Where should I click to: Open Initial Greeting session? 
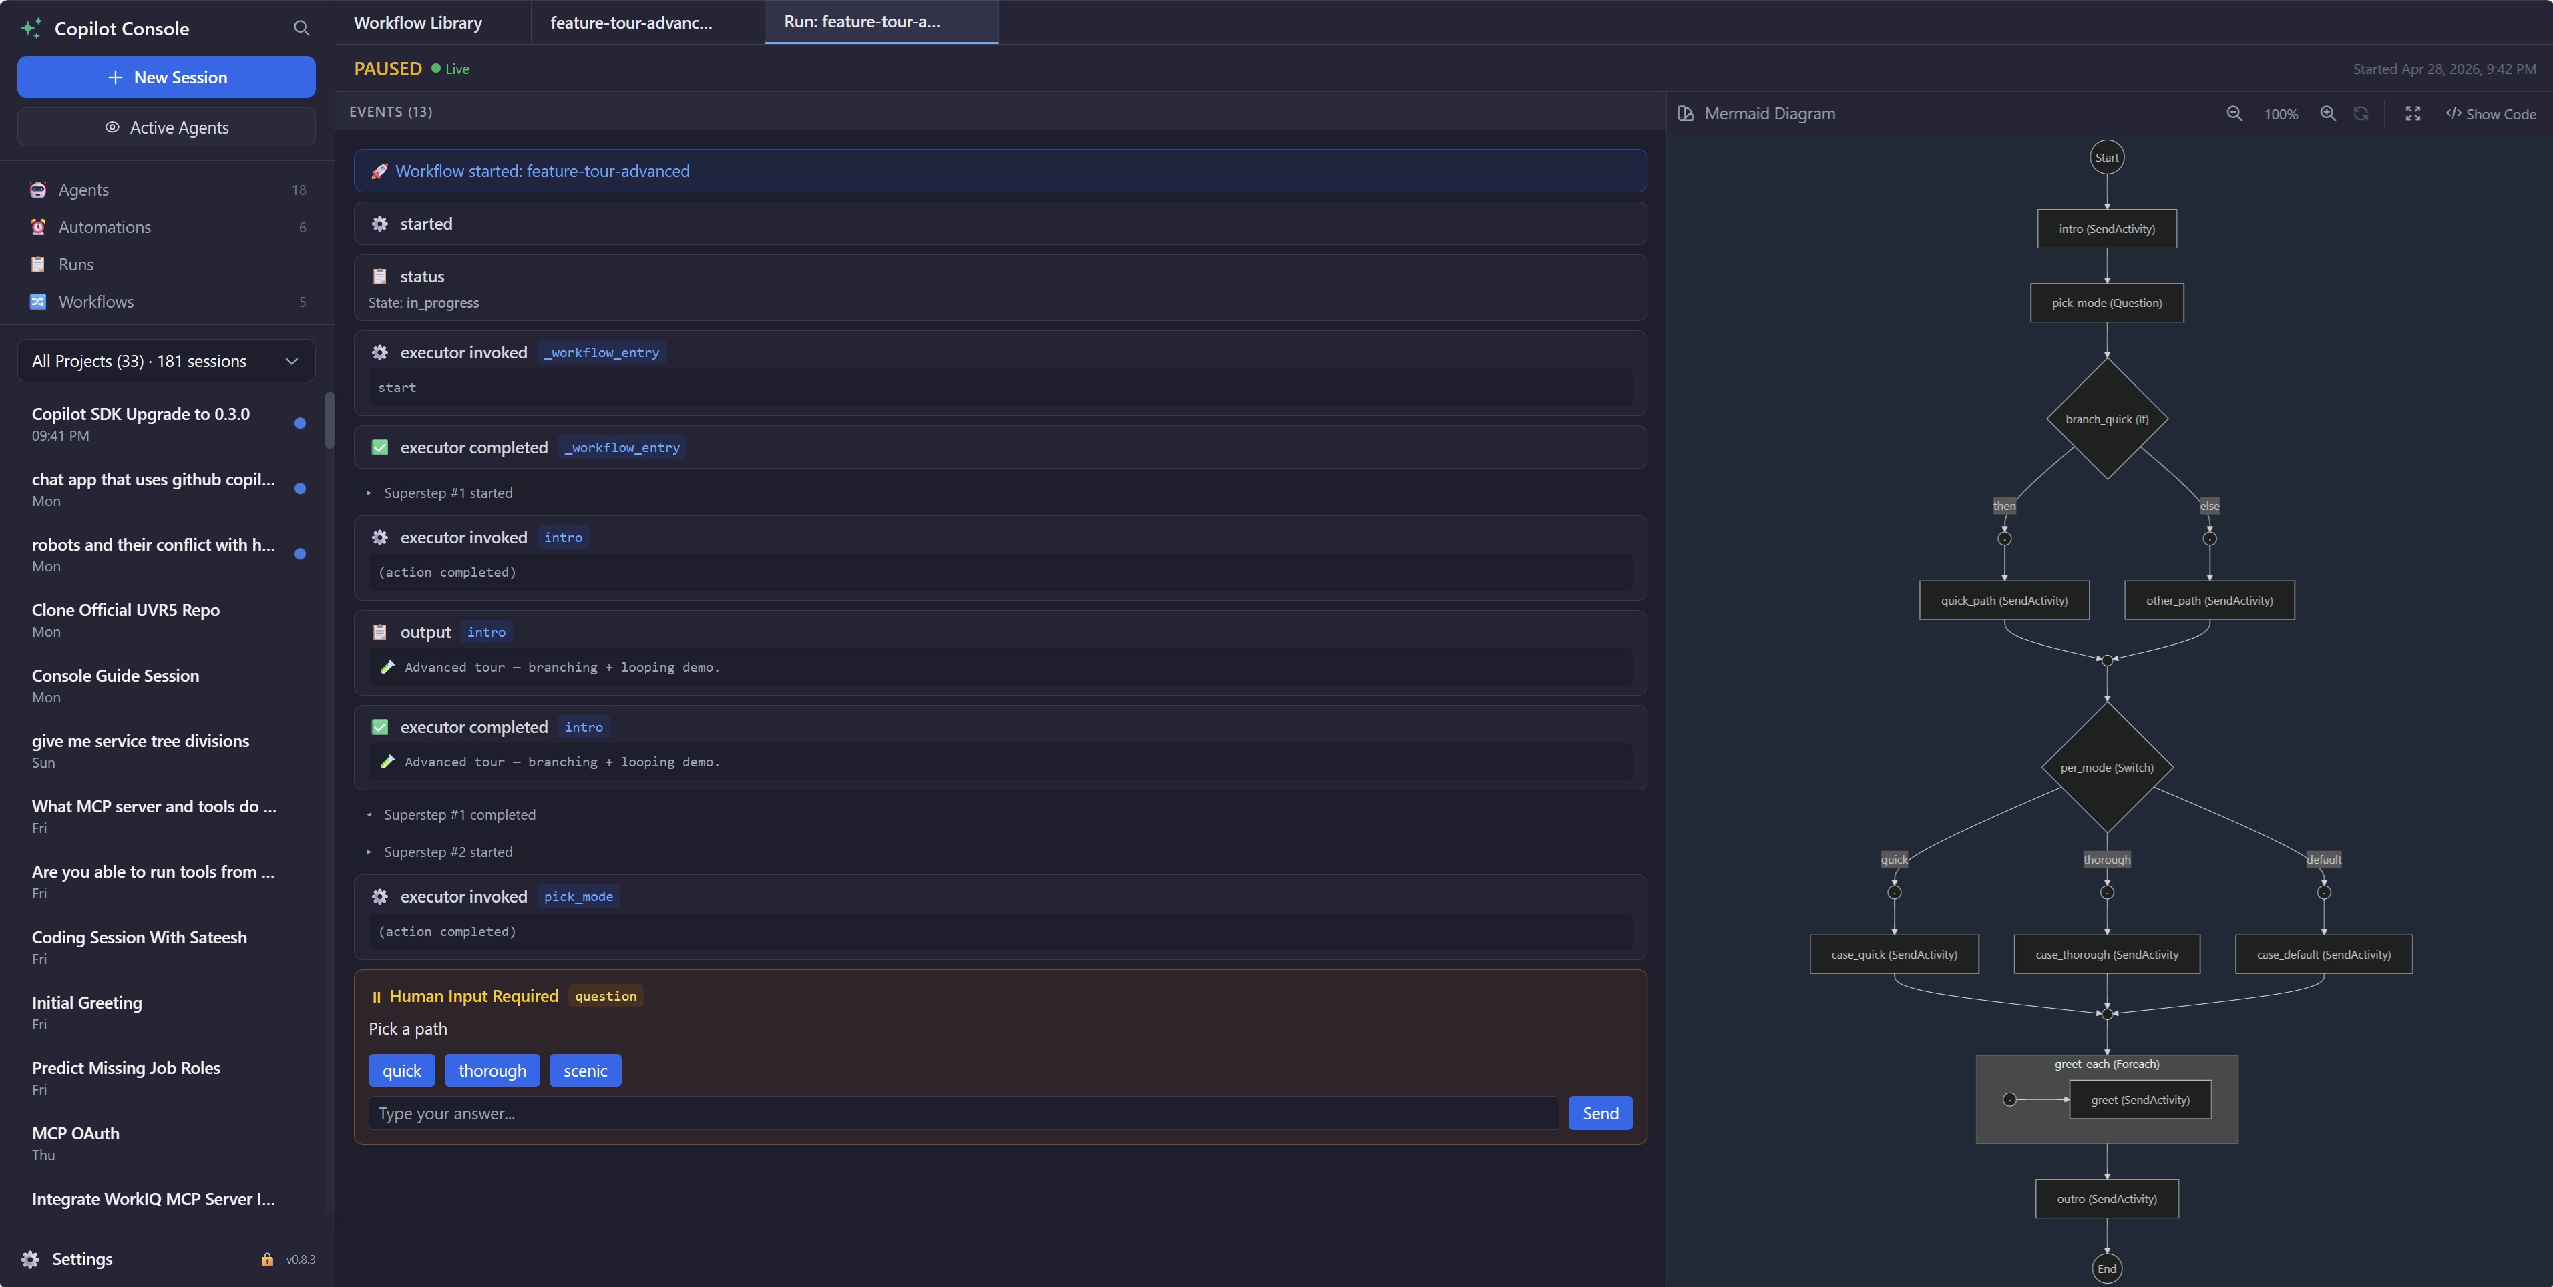click(x=166, y=1013)
